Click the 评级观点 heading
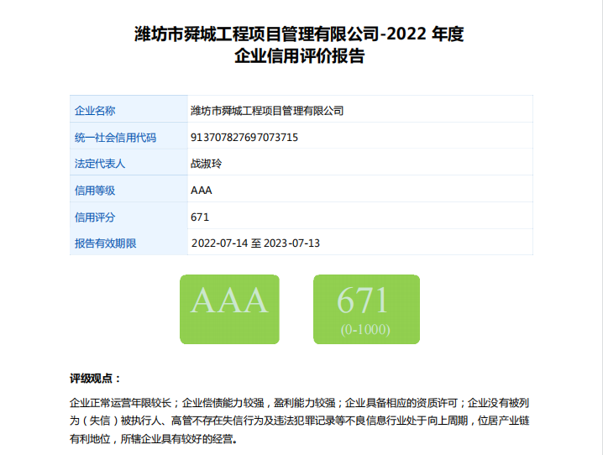Viewport: 603px width, 455px height. click(x=96, y=379)
